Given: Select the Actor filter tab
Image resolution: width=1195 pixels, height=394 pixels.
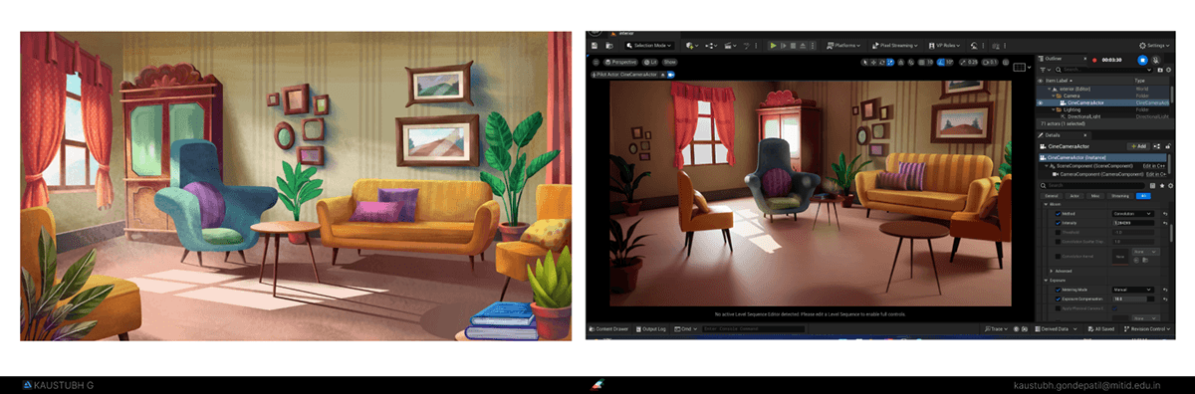Looking at the screenshot, I should 1075,196.
